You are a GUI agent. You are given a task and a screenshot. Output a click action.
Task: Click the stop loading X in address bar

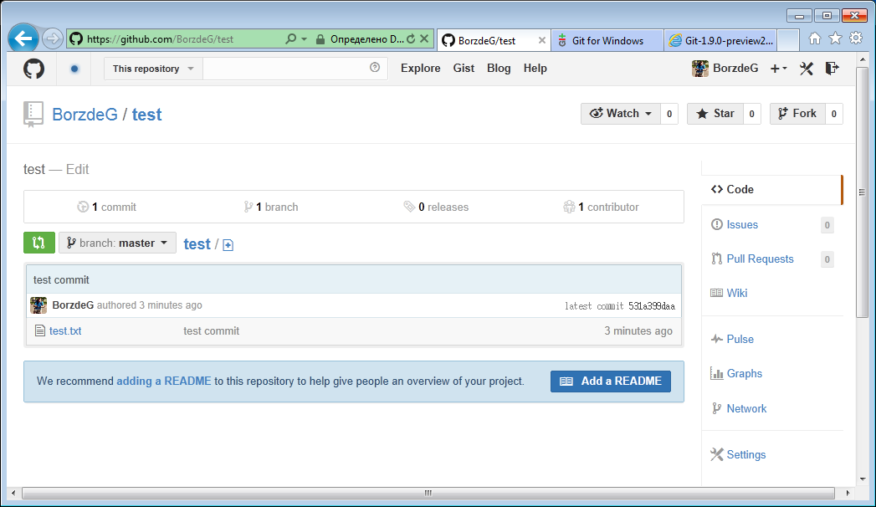coord(424,39)
